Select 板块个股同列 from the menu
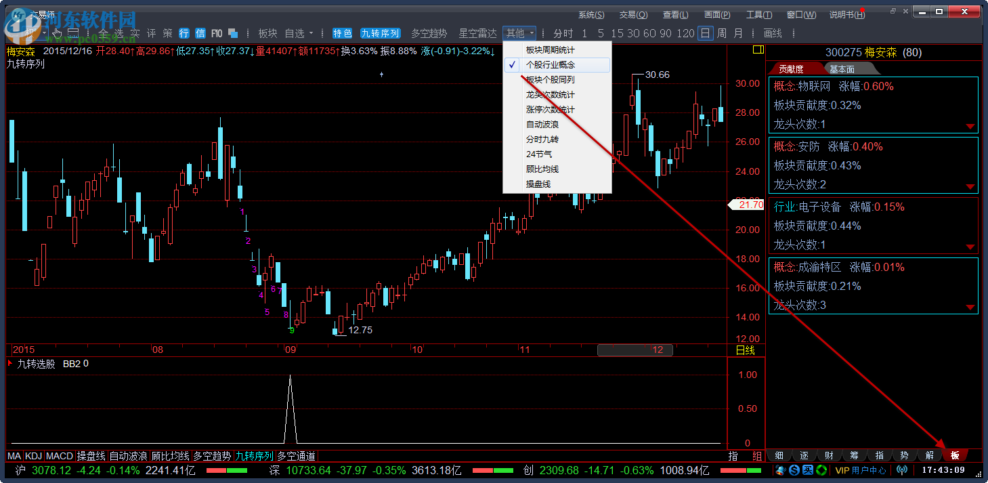 [557, 80]
